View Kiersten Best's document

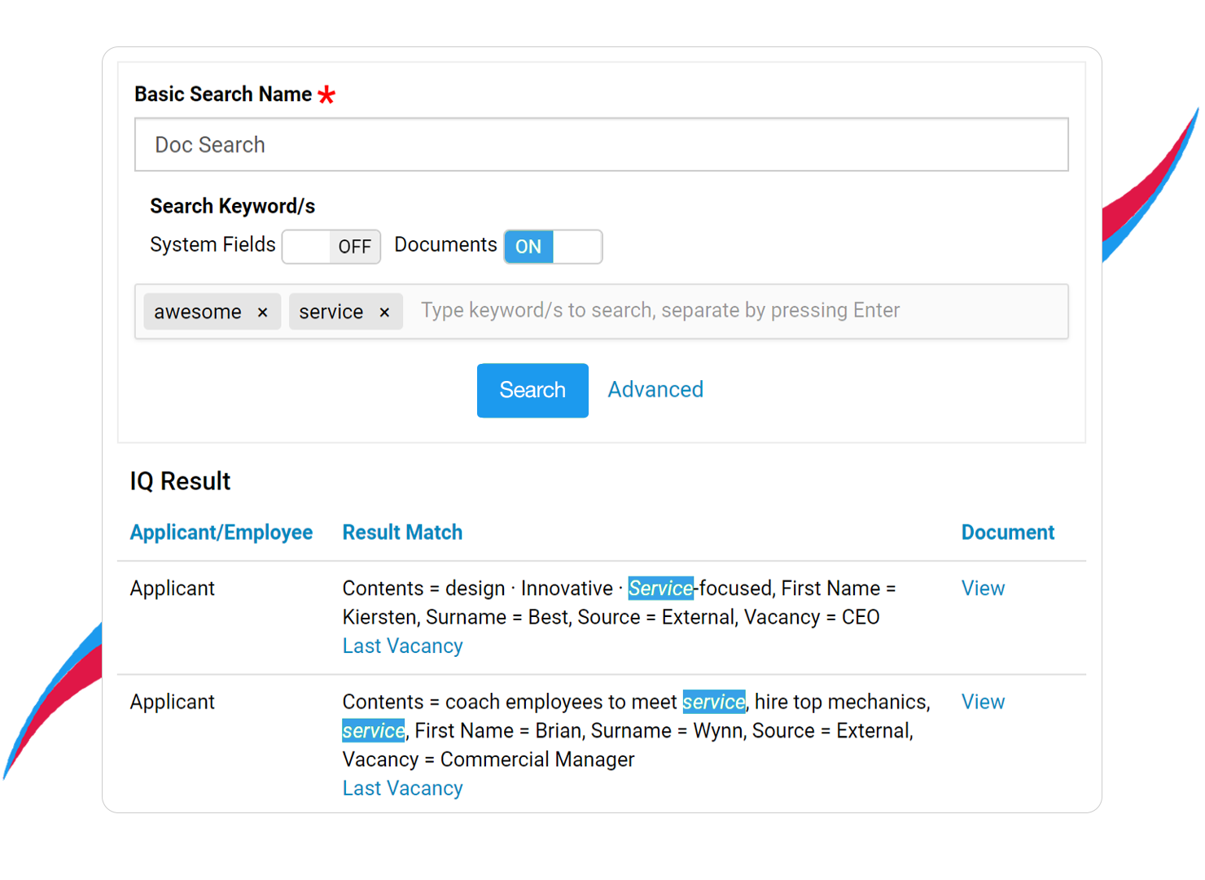pos(983,589)
